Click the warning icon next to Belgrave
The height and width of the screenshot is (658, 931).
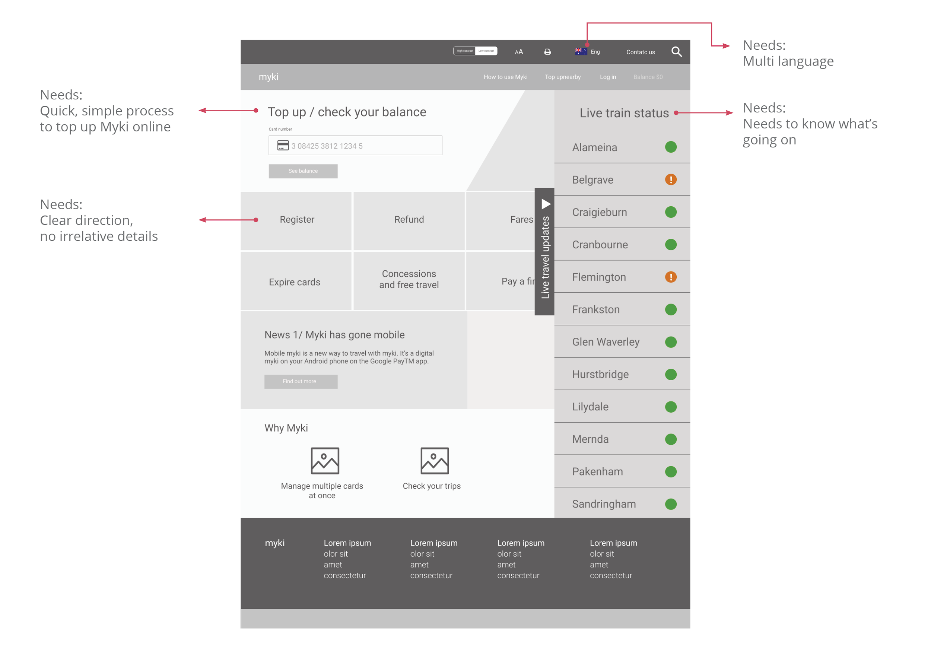coord(671,179)
